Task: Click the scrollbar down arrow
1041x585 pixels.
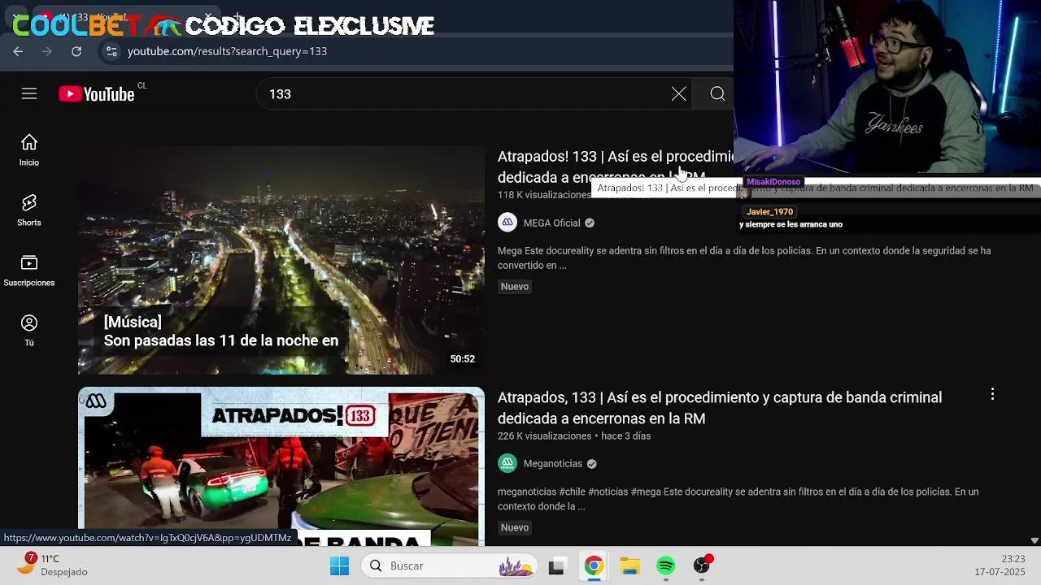Action: pos(1034,540)
